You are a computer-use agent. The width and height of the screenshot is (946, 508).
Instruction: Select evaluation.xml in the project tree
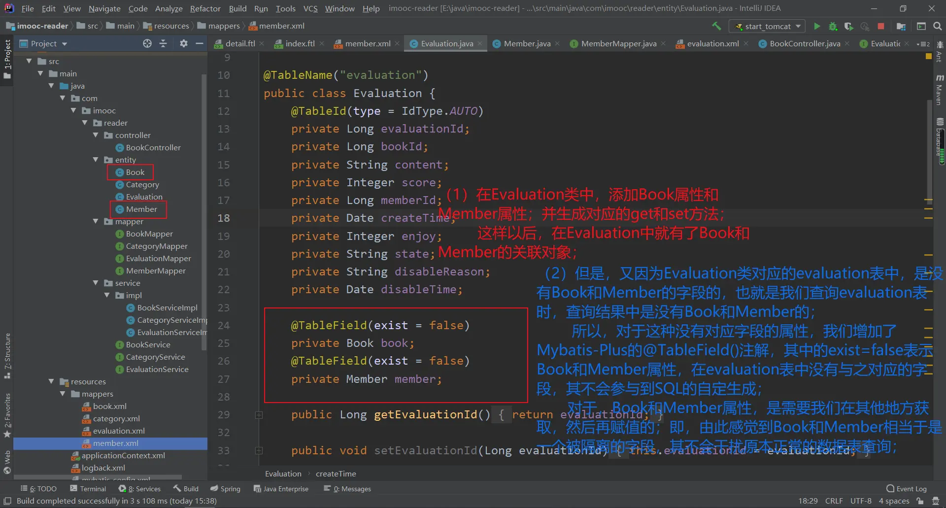tap(119, 431)
